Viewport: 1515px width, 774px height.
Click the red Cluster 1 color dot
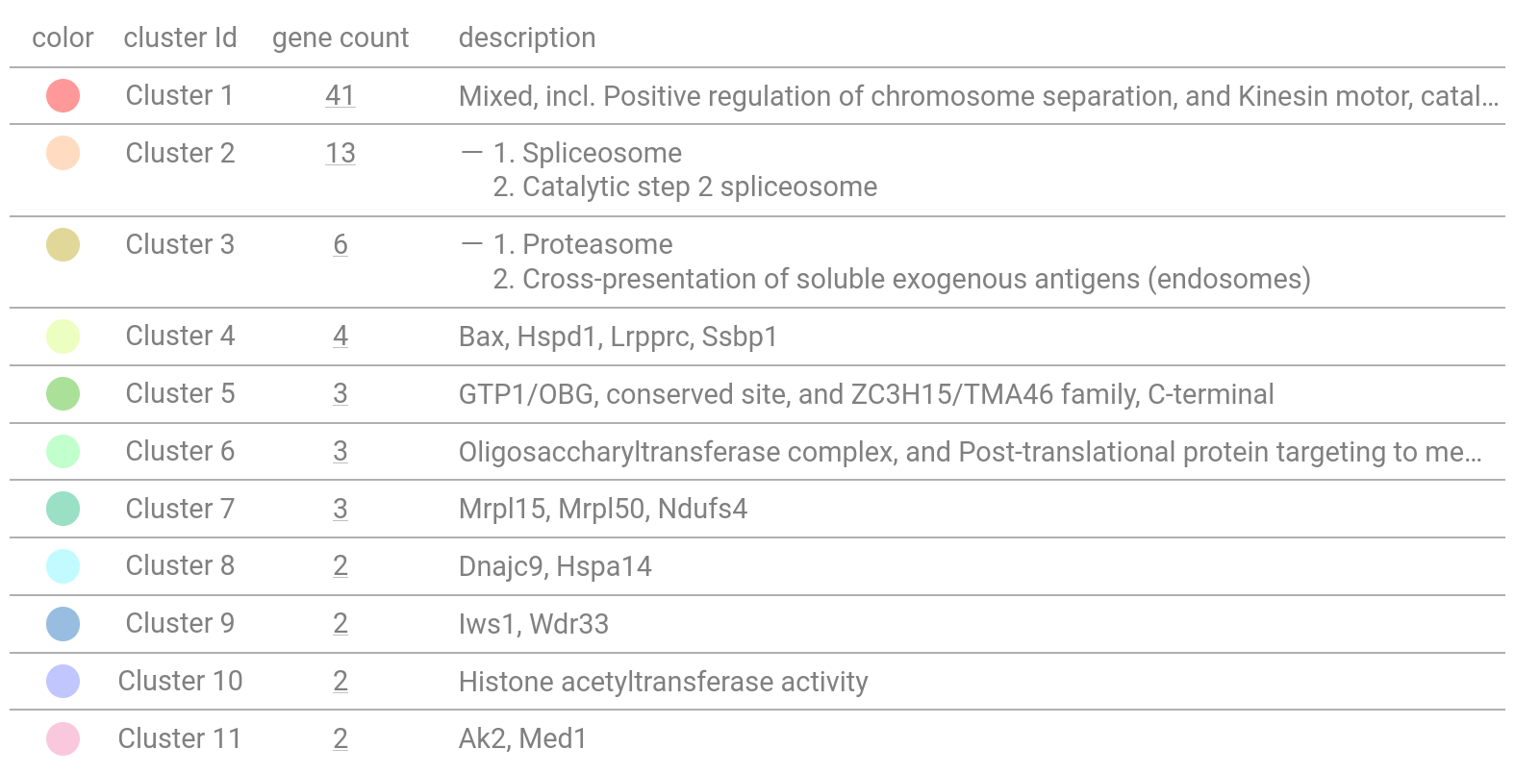(63, 96)
